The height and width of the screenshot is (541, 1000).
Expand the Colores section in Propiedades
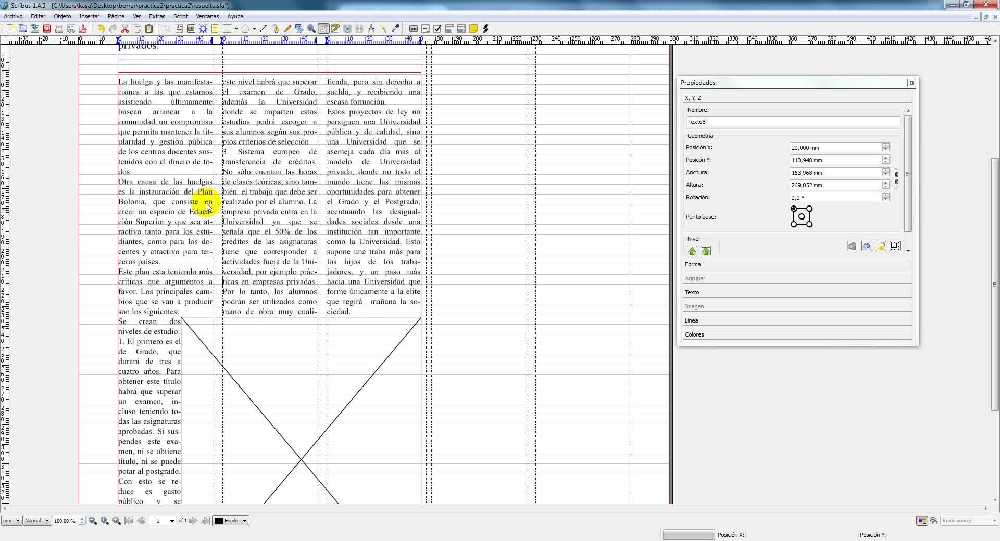[x=797, y=334]
